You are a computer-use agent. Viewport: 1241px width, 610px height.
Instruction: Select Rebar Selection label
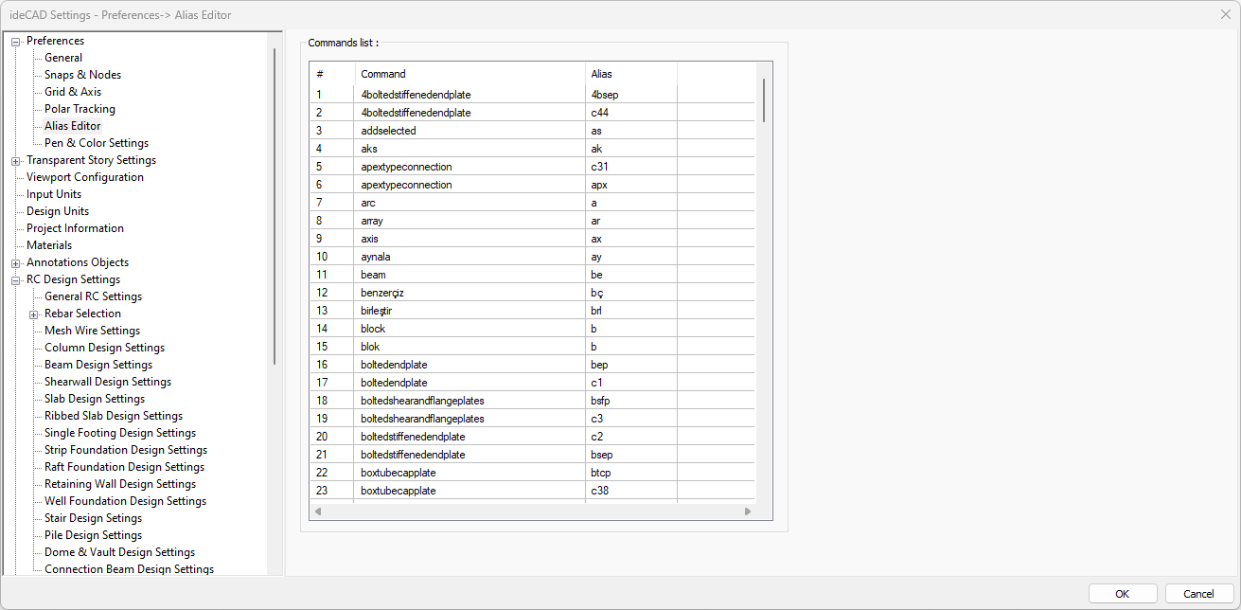tap(82, 314)
